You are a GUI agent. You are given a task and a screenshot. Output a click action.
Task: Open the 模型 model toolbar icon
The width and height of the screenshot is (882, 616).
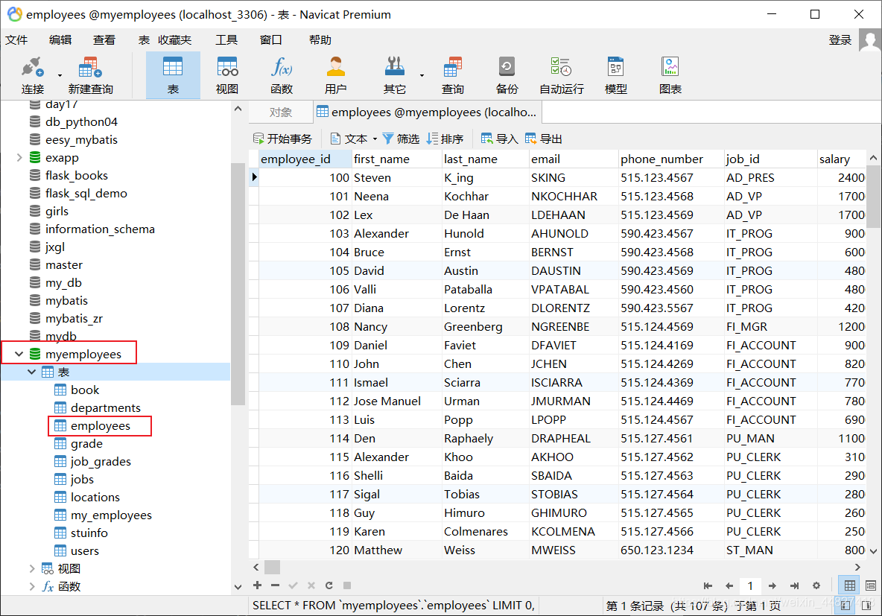pyautogui.click(x=615, y=75)
